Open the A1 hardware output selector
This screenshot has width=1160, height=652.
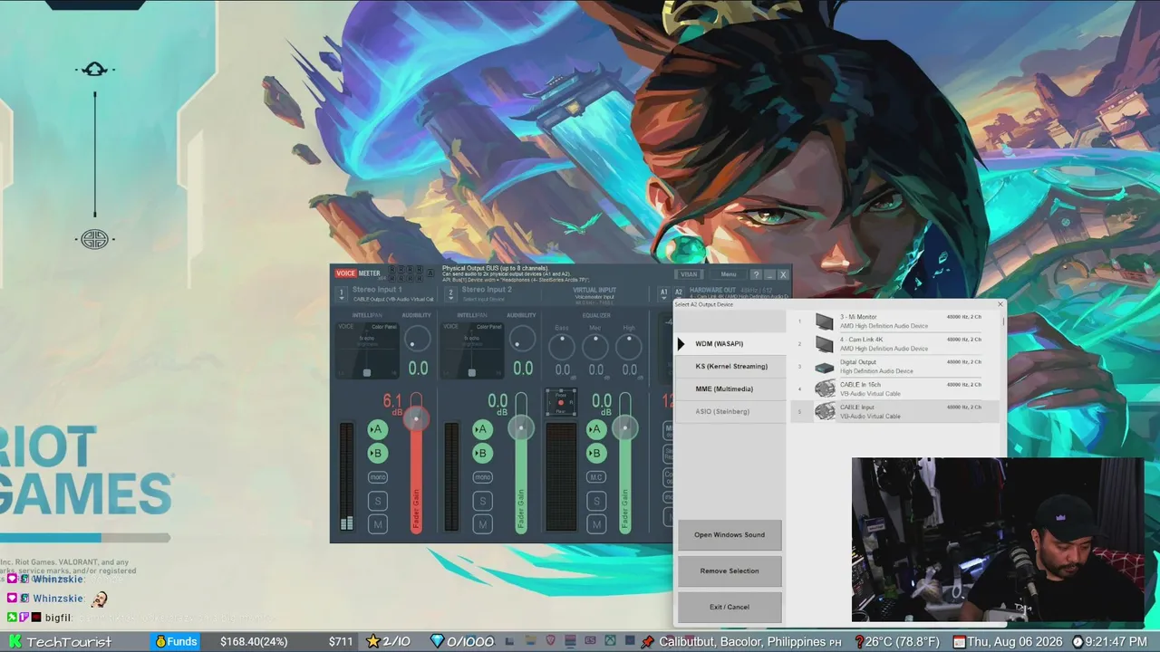[x=663, y=293]
